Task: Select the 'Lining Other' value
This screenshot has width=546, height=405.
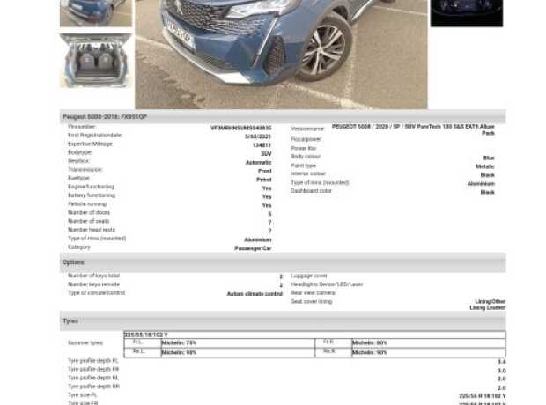Action: pos(491,302)
